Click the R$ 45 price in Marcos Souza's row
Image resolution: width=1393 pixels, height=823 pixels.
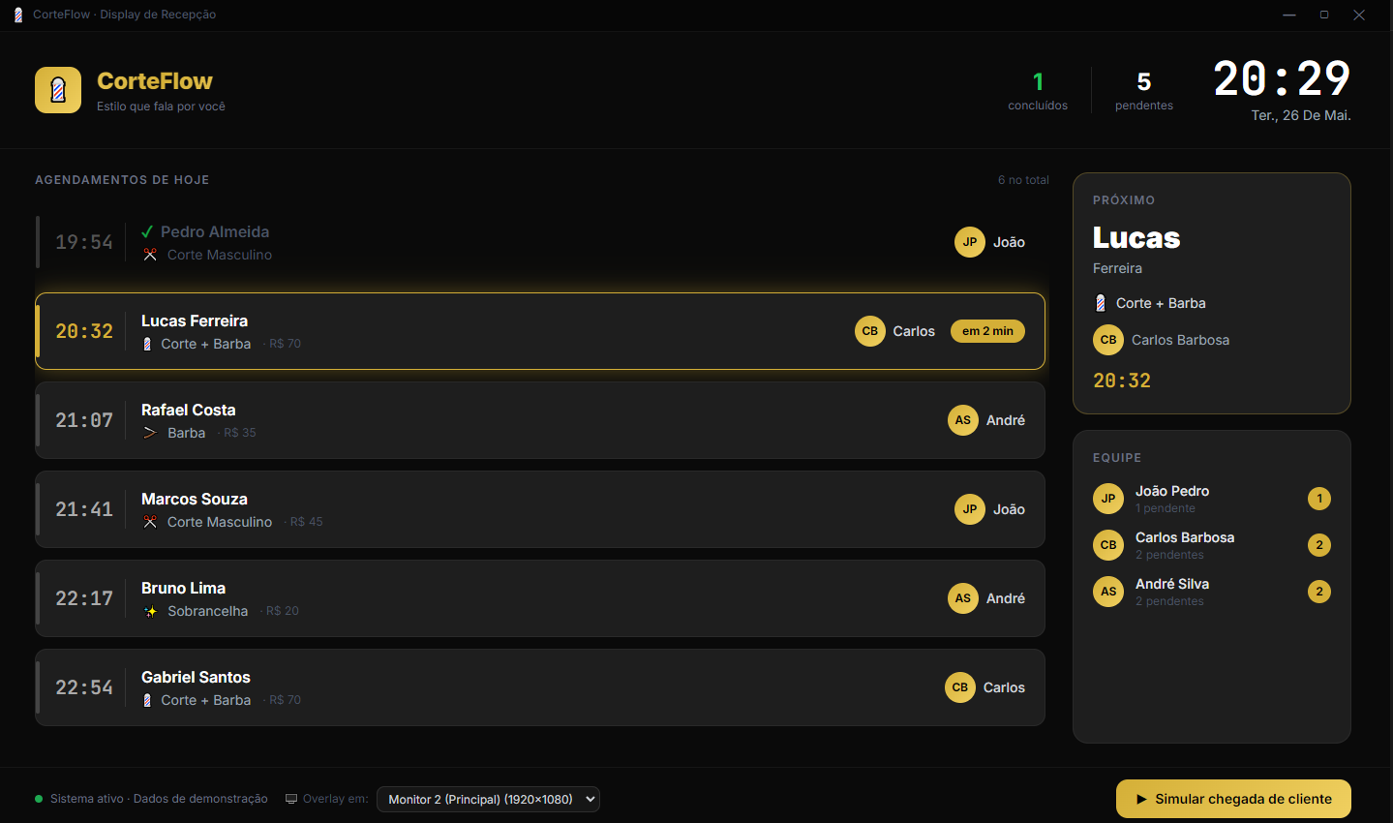point(307,522)
